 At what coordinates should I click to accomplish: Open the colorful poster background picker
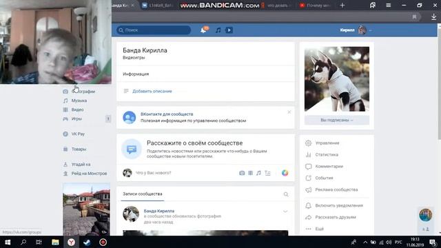click(285, 173)
